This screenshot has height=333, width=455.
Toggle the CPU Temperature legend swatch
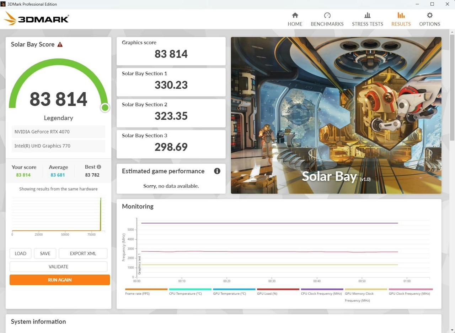click(190, 289)
